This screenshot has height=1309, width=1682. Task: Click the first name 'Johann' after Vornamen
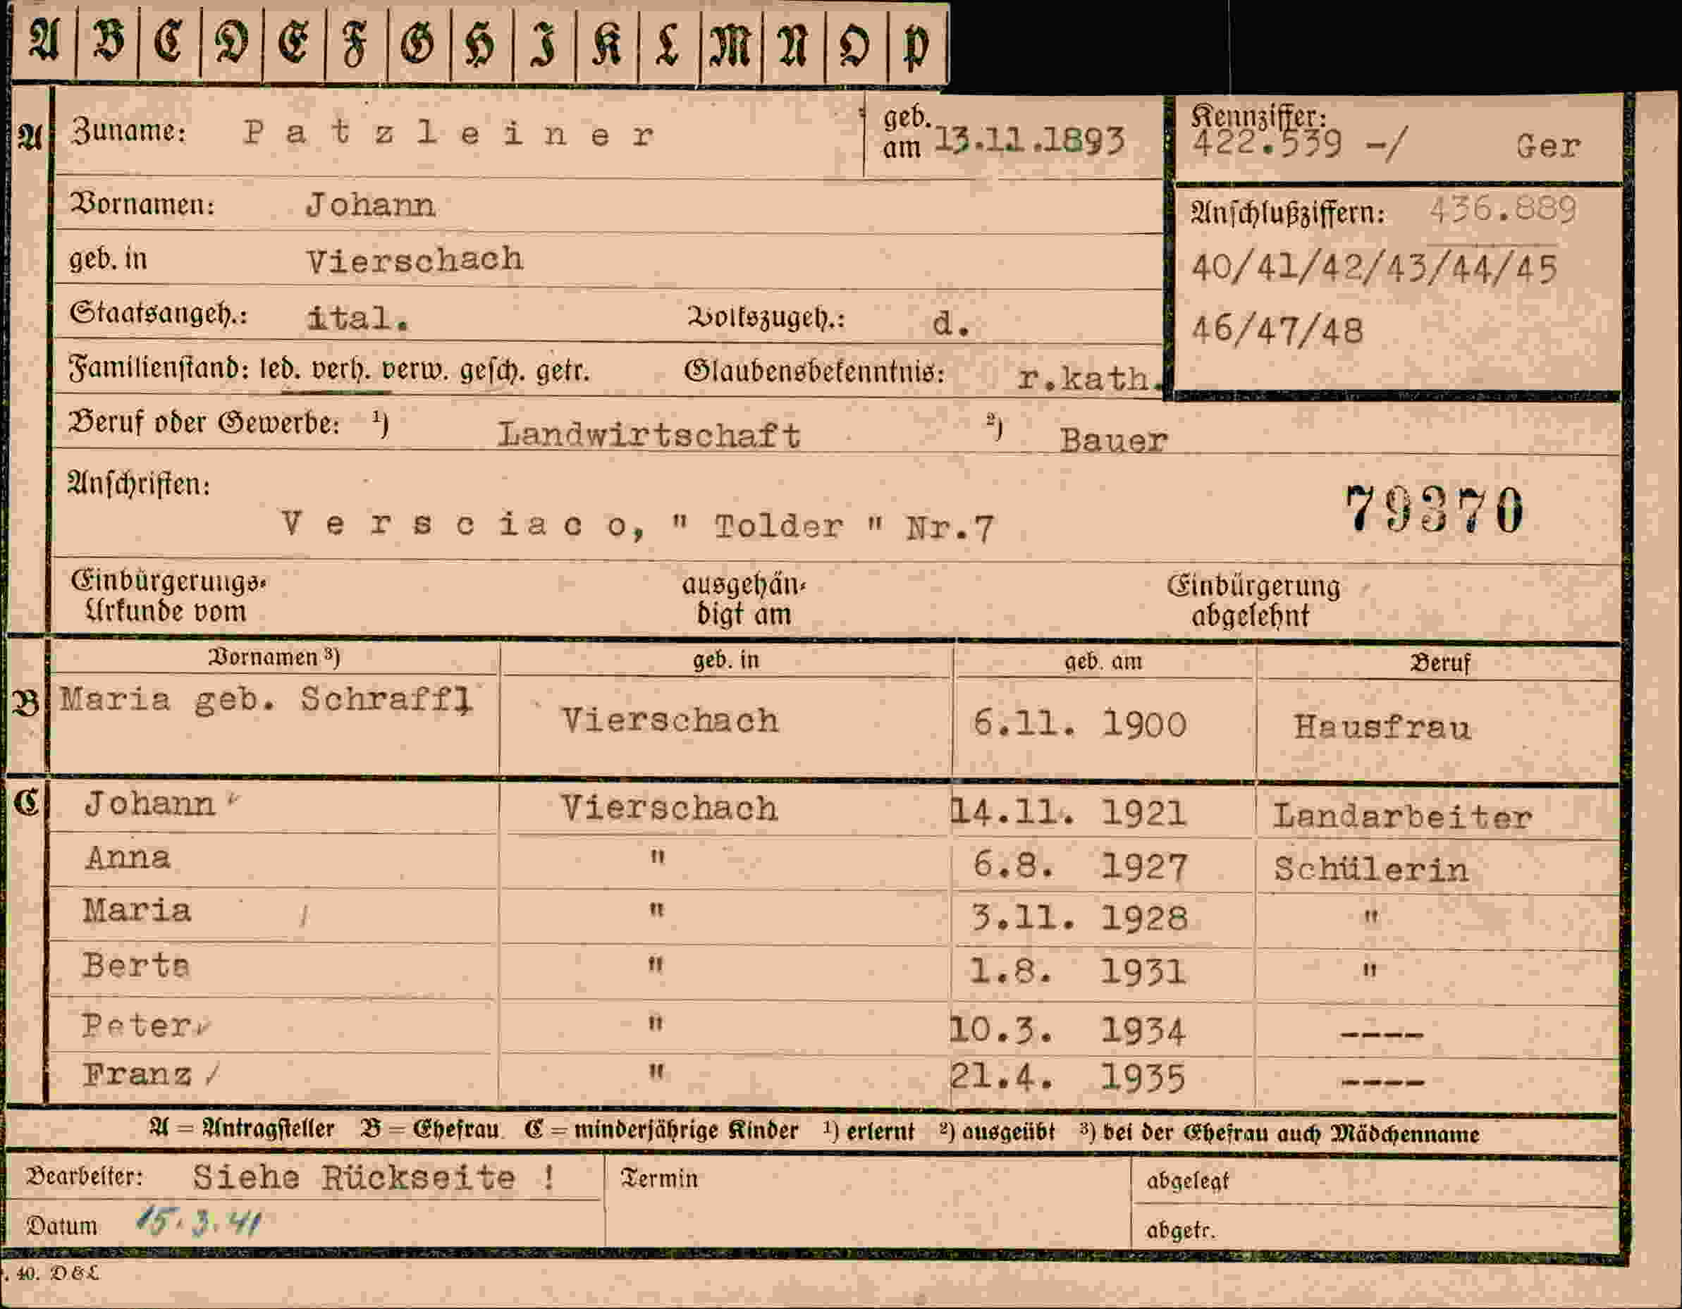[370, 205]
